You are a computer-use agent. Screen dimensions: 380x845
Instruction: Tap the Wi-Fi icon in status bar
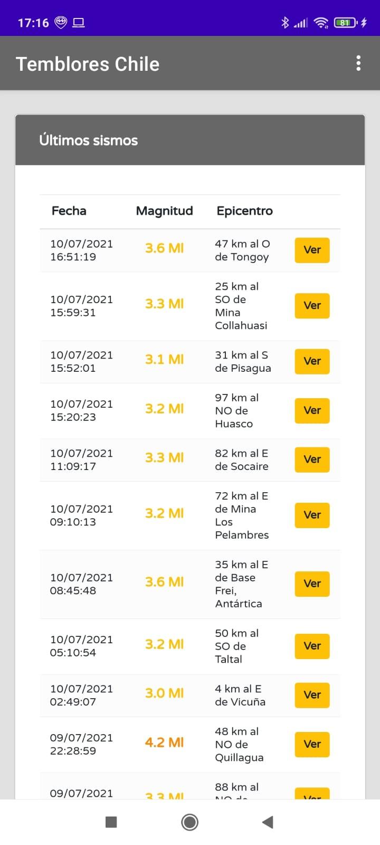pyautogui.click(x=320, y=23)
